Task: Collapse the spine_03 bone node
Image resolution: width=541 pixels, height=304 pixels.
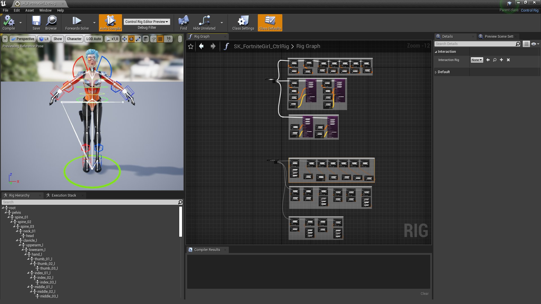Action: [14, 226]
